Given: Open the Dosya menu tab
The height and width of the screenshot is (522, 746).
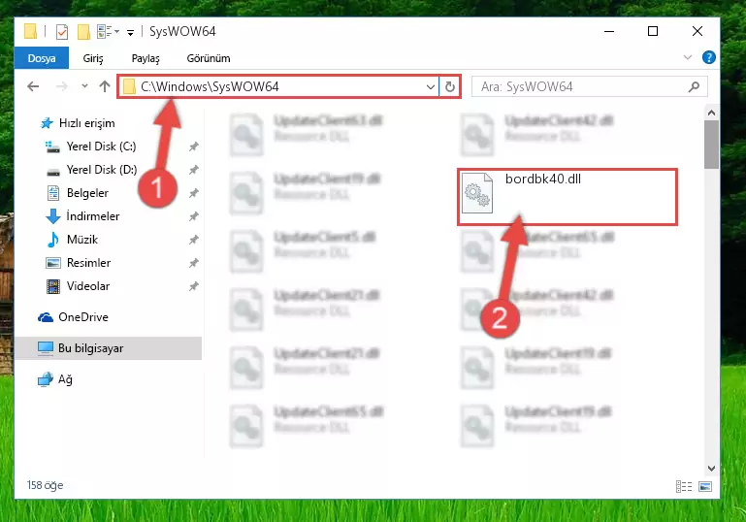Looking at the screenshot, I should tap(42, 58).
